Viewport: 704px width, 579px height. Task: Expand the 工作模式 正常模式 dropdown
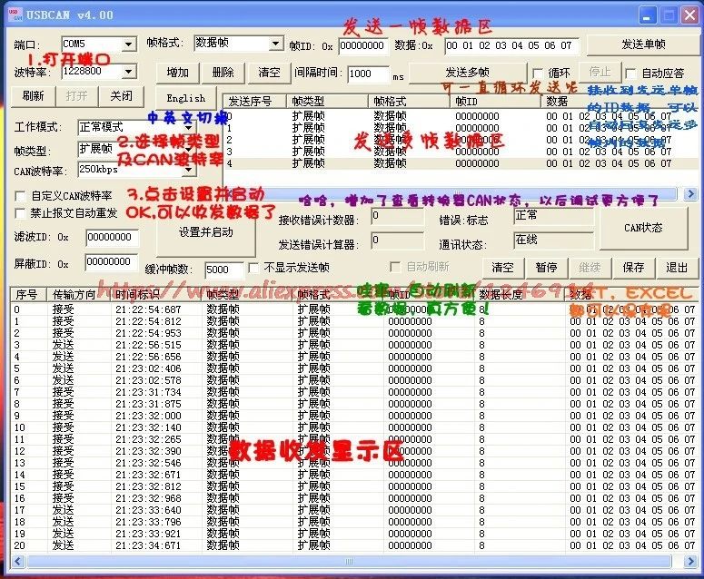point(189,127)
